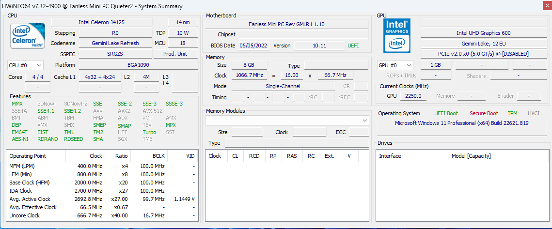
Task: Click the Cores 4 / 4 value
Action: pos(38,76)
